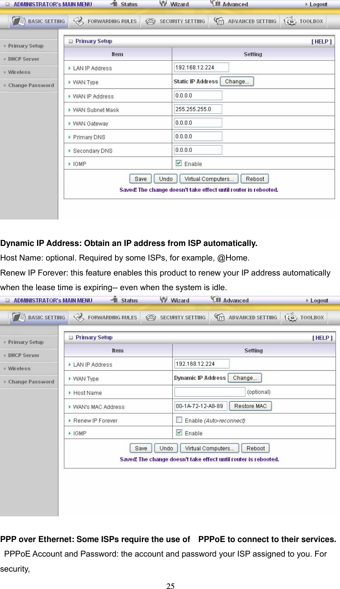Open the HELP link
The width and height of the screenshot is (340, 589).
(x=321, y=41)
